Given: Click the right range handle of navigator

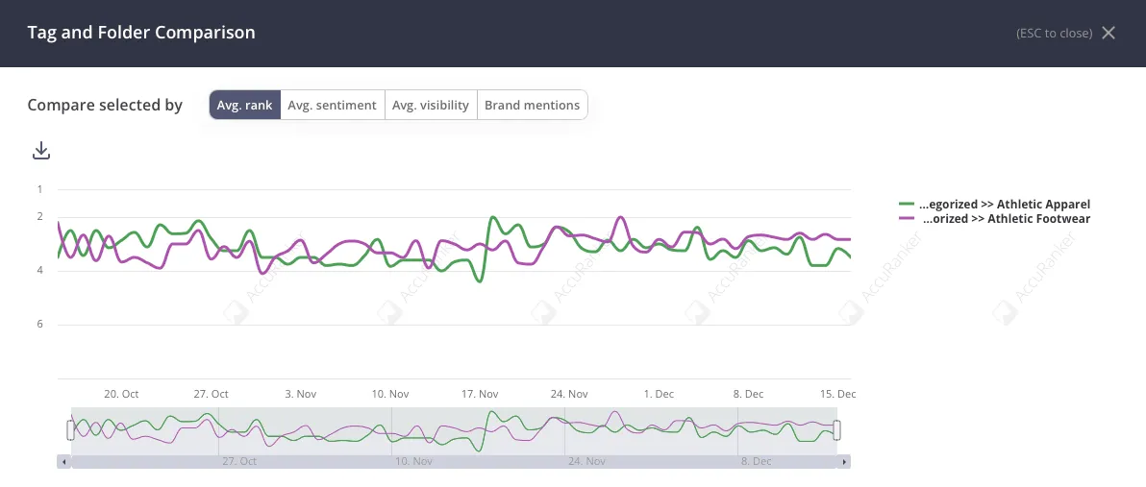Looking at the screenshot, I should coord(837,429).
